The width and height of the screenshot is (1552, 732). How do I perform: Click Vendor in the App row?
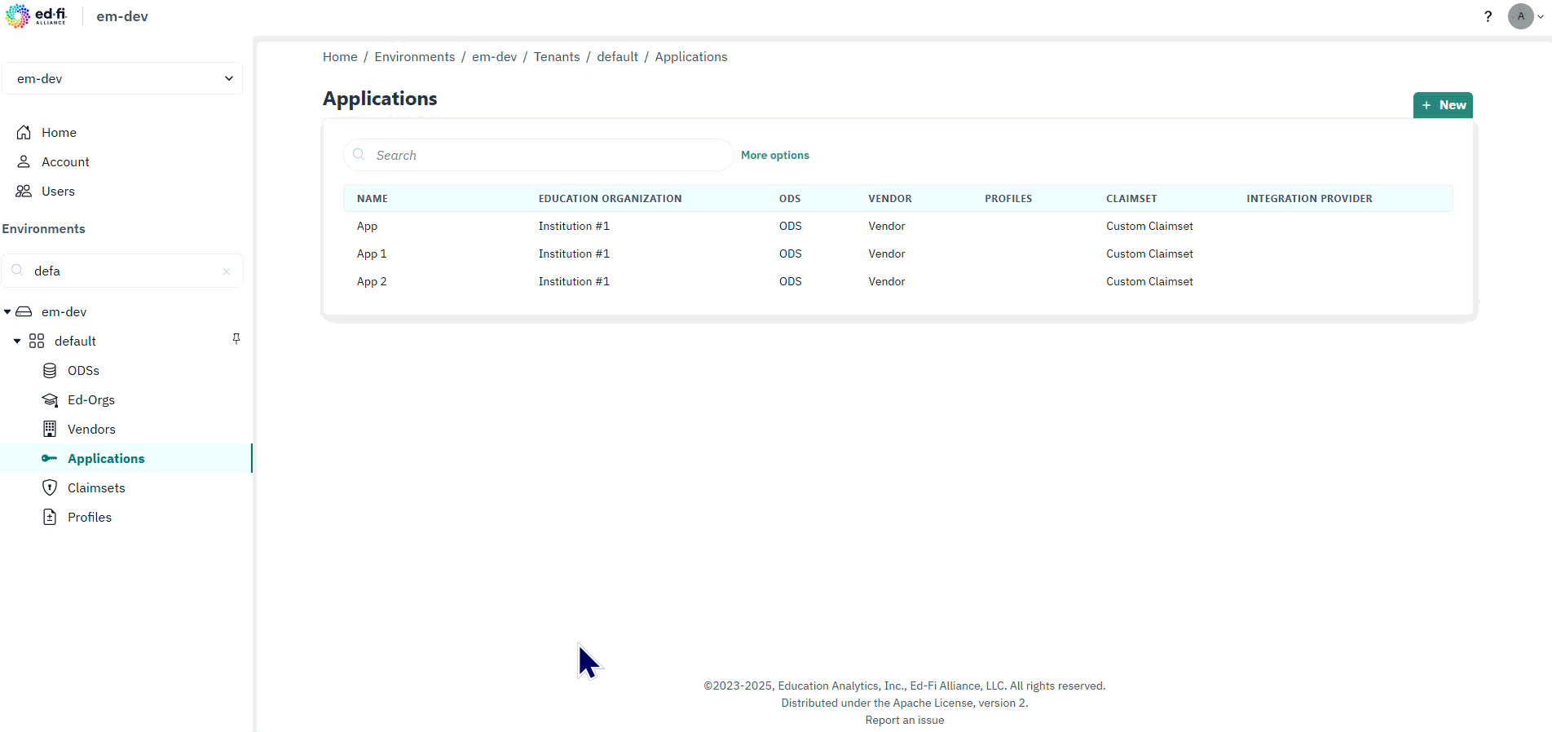[887, 226]
